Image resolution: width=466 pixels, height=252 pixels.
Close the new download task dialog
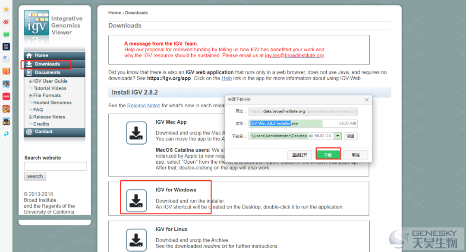pyautogui.click(x=366, y=100)
